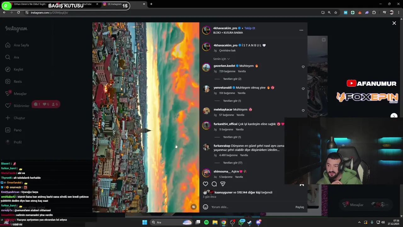This screenshot has height=227, width=403.
Task: Open 'Profil' in Instagram sidebar
Action: (14, 142)
